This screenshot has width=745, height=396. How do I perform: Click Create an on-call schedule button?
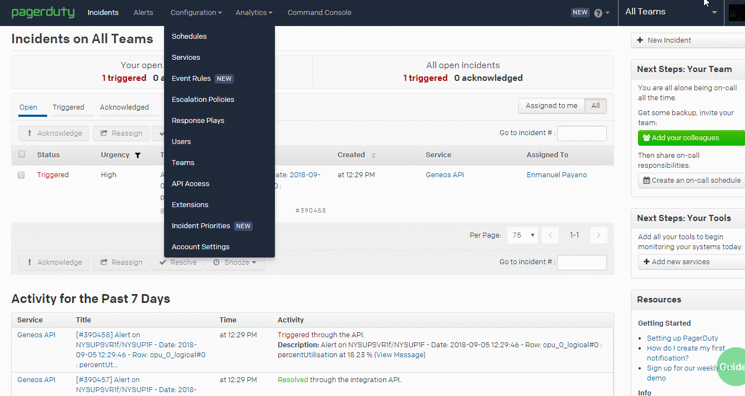pyautogui.click(x=691, y=181)
